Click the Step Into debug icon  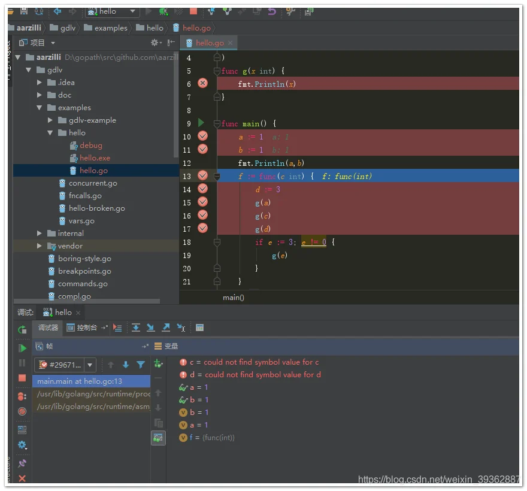pyautogui.click(x=151, y=328)
